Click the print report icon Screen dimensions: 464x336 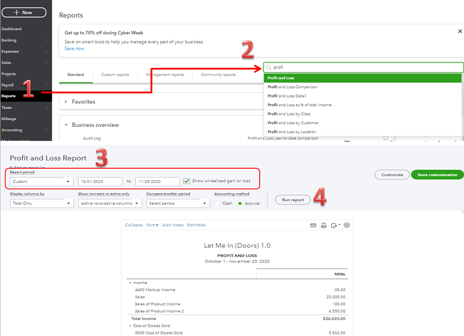pos(324,225)
